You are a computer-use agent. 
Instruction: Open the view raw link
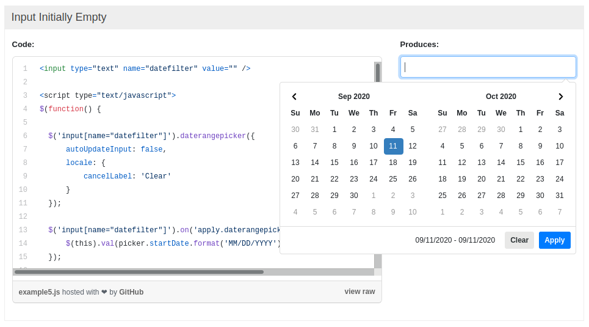pos(360,292)
